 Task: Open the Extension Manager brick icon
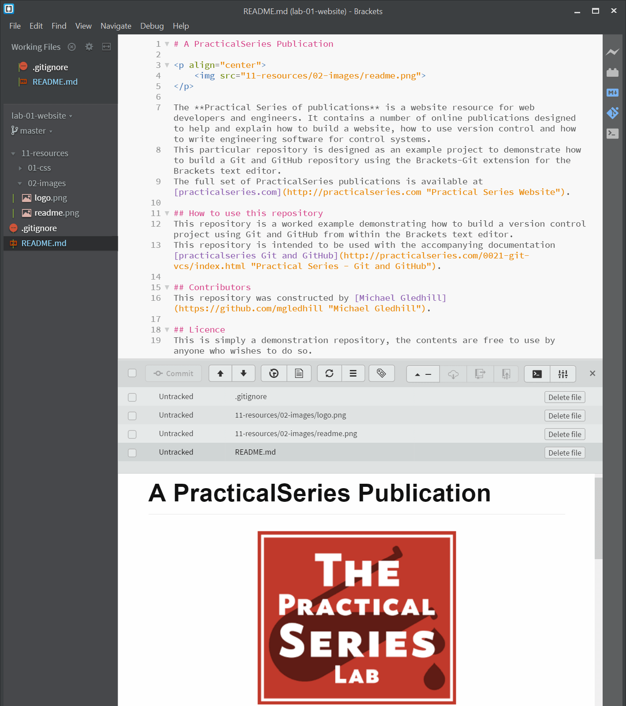click(x=612, y=72)
